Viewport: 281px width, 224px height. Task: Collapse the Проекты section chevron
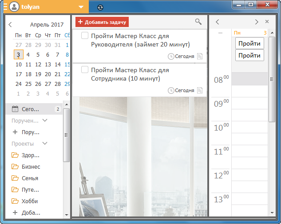click(x=44, y=143)
